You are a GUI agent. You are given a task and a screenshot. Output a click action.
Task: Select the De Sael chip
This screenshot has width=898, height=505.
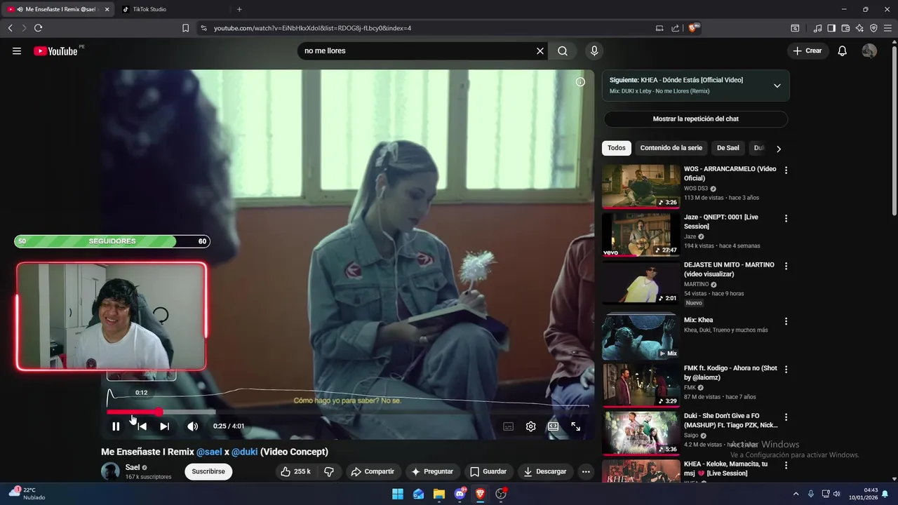coord(728,148)
